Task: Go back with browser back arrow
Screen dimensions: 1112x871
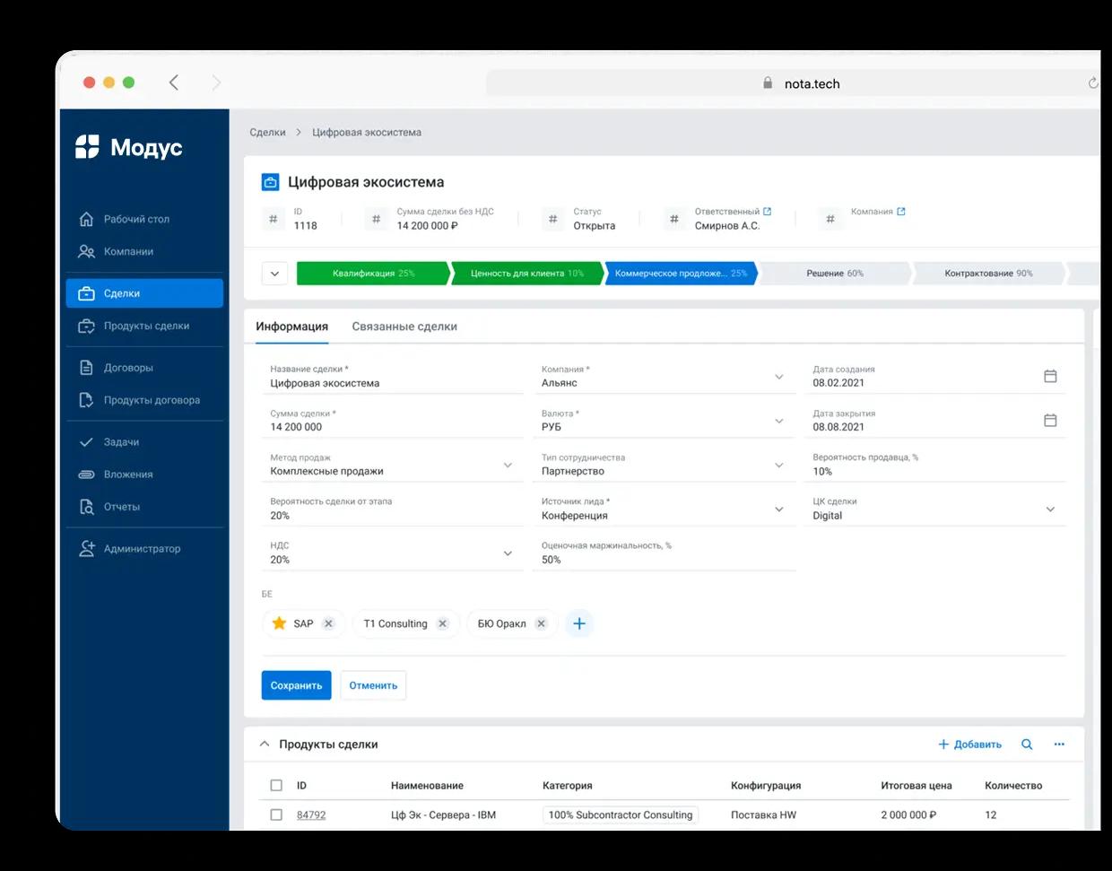Action: 174,83
